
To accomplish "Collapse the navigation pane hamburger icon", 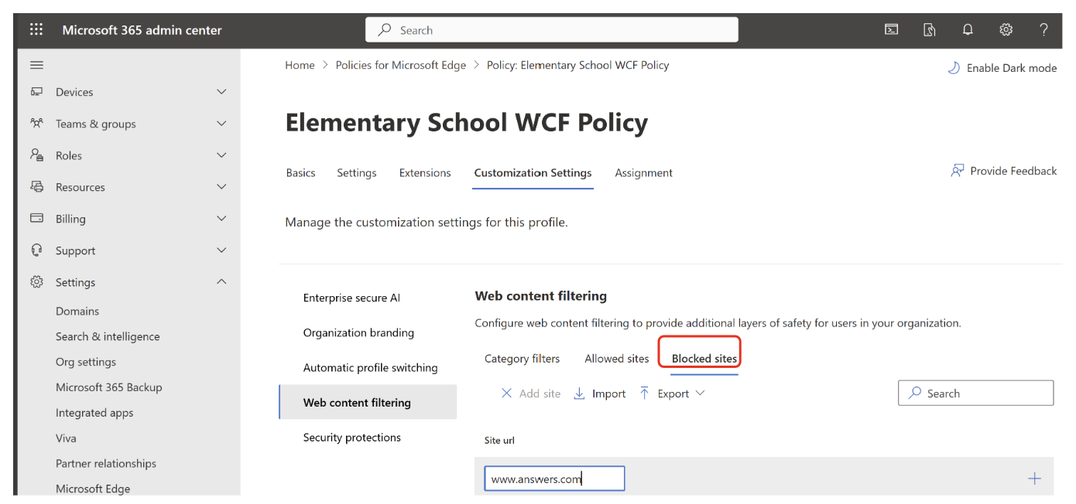I will [36, 65].
